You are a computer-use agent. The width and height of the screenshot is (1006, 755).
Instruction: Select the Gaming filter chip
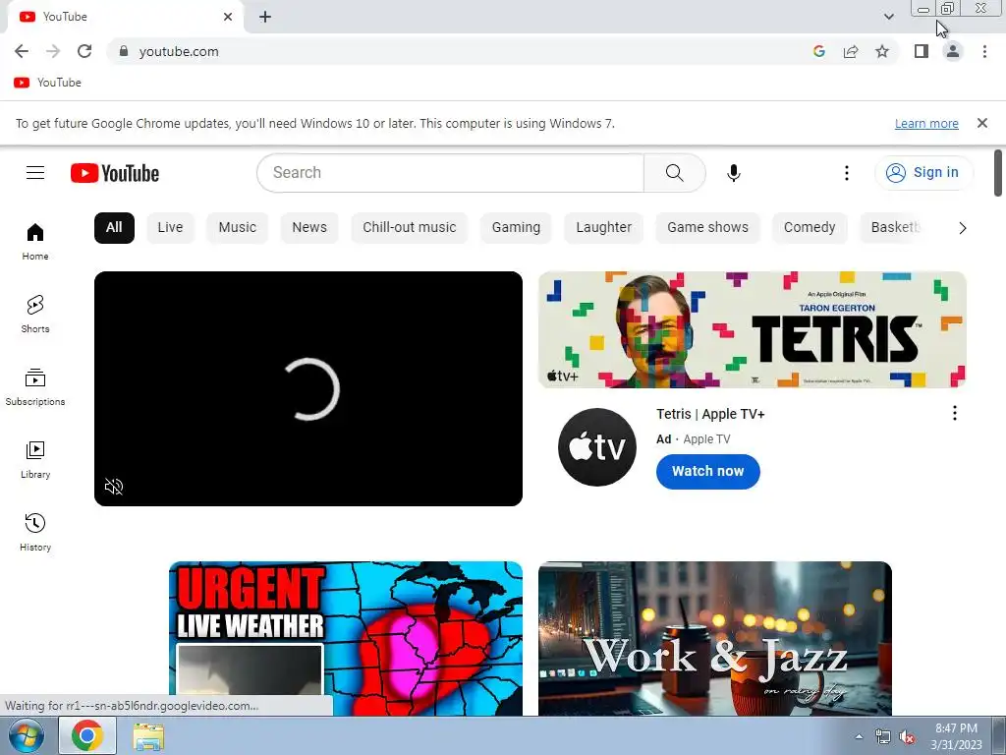click(x=516, y=227)
